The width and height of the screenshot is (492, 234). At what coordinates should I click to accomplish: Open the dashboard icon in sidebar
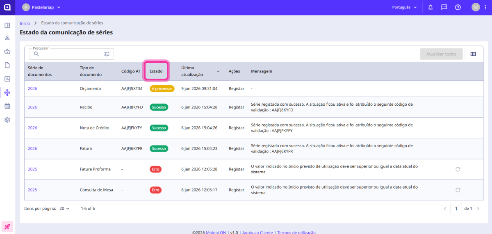coord(7,25)
